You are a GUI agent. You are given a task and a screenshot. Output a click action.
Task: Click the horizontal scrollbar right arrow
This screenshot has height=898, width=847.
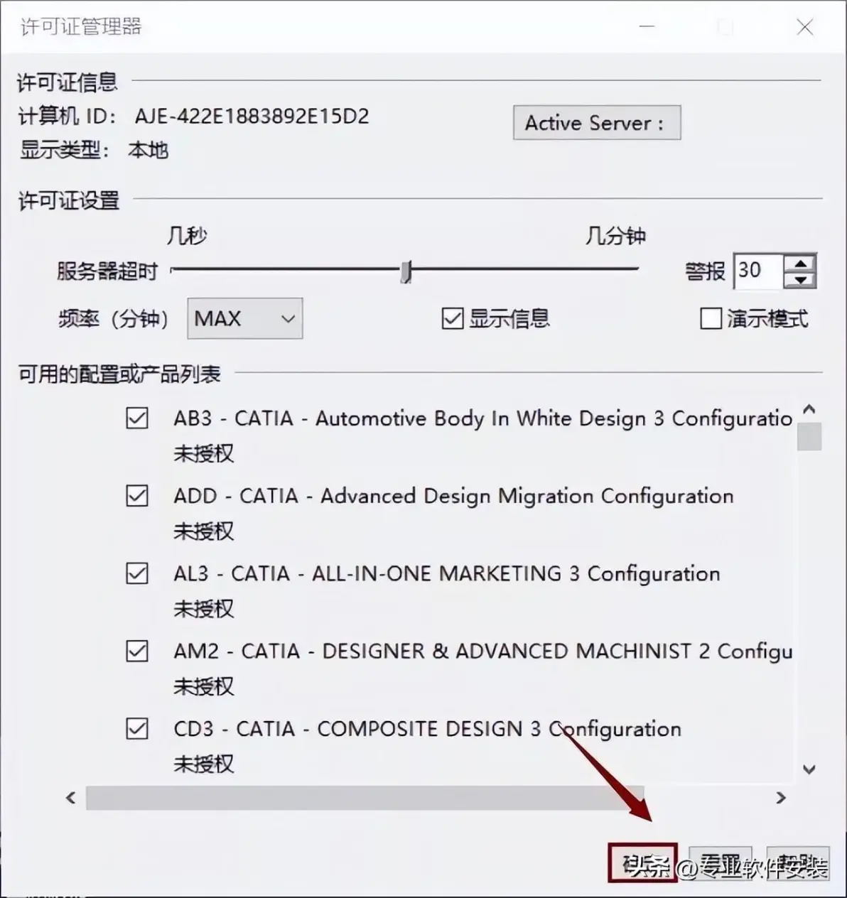781,798
